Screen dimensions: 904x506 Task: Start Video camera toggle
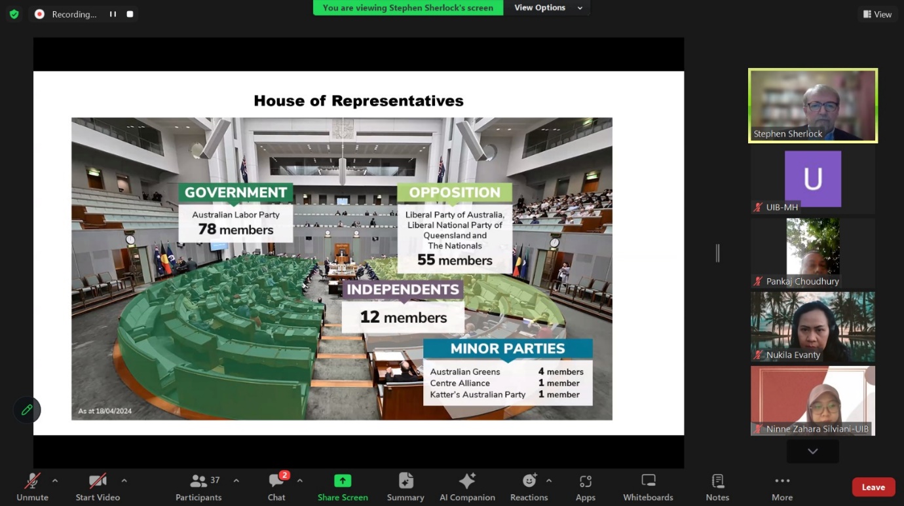98,488
